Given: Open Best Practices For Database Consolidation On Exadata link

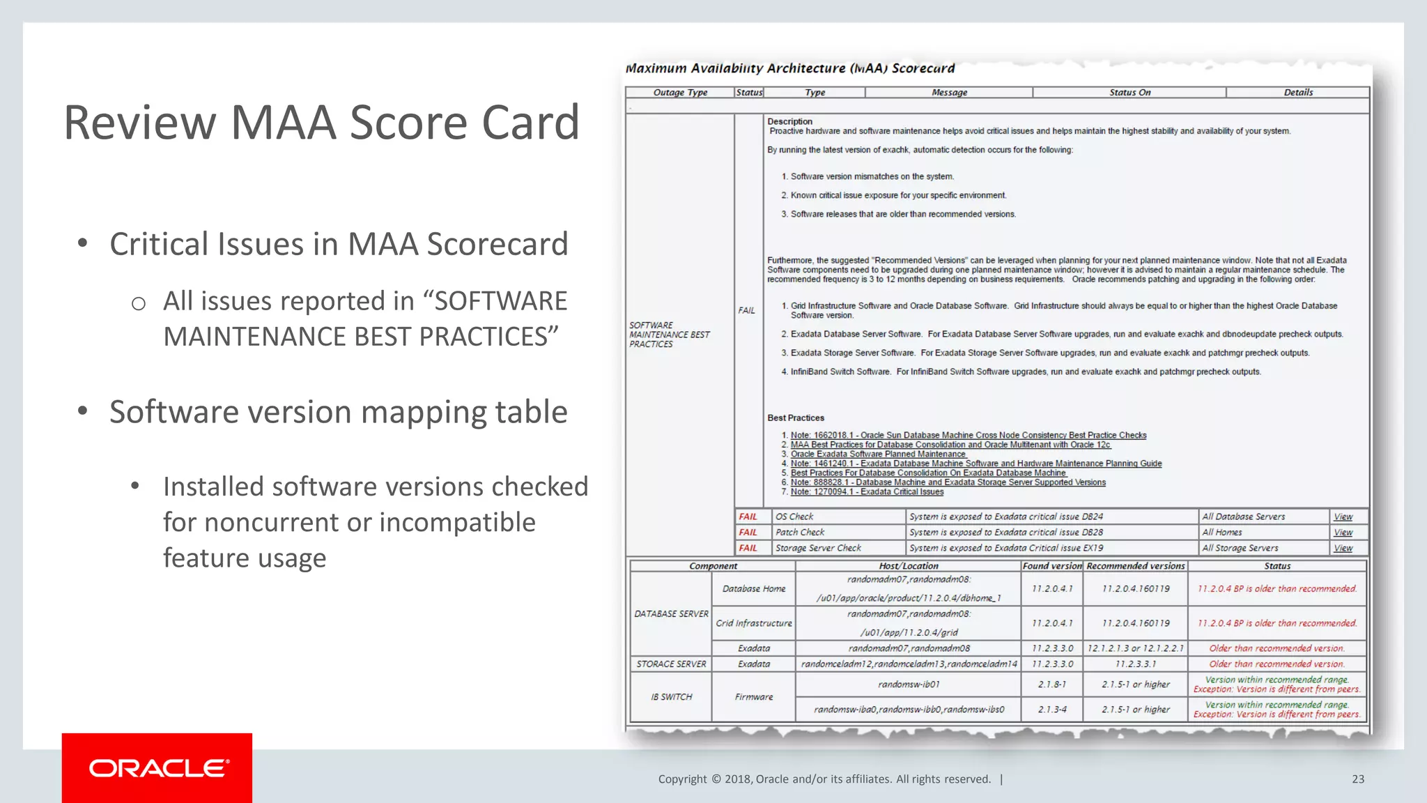Looking at the screenshot, I should [928, 473].
